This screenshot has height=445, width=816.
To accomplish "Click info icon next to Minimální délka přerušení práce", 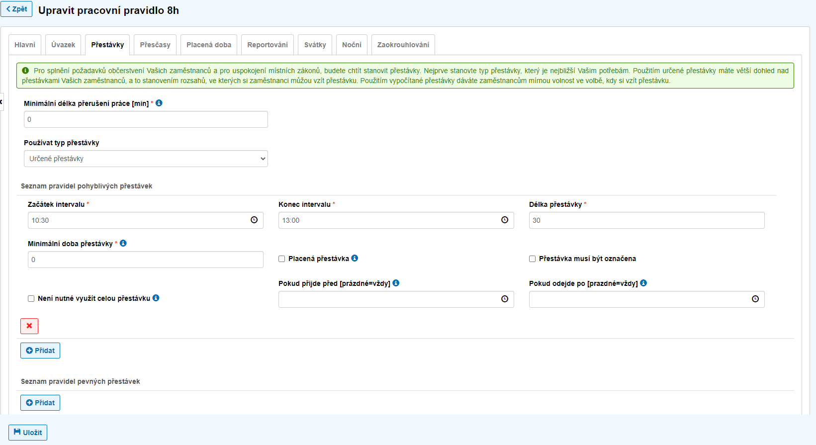I will 159,103.
